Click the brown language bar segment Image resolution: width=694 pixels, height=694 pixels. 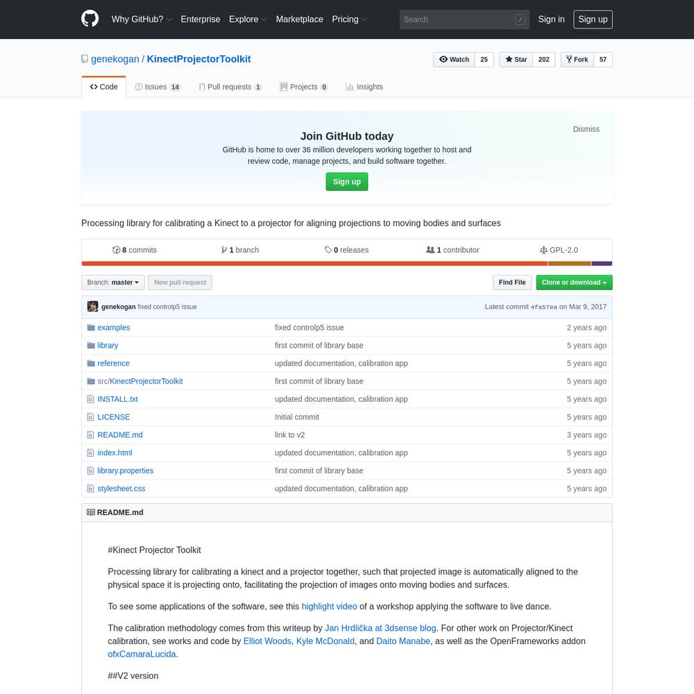tap(569, 264)
